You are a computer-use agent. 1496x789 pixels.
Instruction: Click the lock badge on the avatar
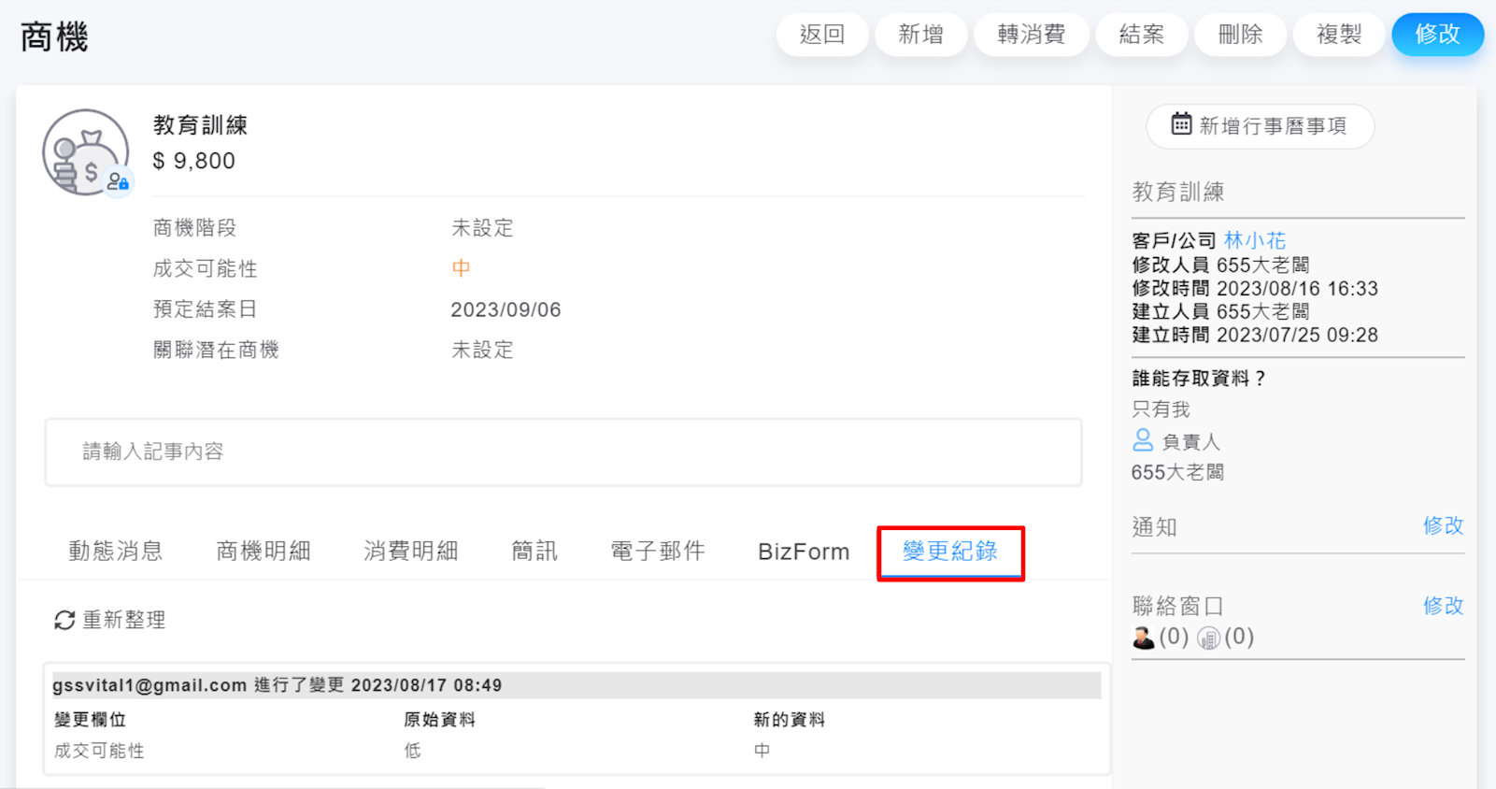pos(118,181)
